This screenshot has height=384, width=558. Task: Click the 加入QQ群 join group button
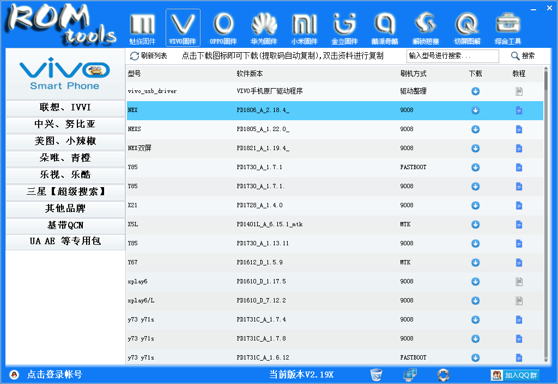[x=515, y=375]
